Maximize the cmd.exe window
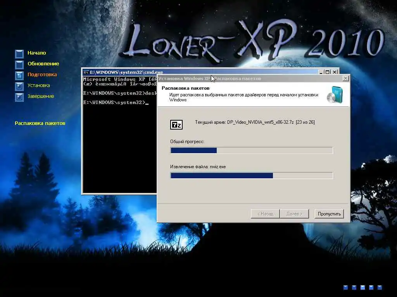 [x=327, y=72]
